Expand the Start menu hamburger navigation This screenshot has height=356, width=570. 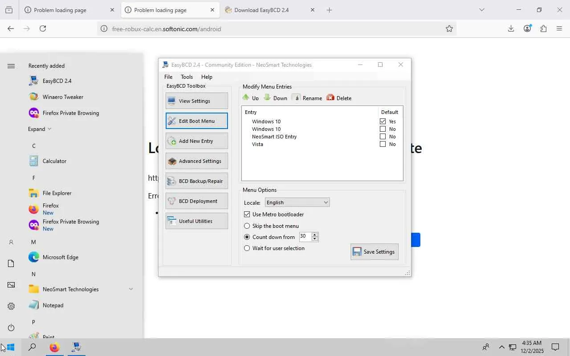11,66
